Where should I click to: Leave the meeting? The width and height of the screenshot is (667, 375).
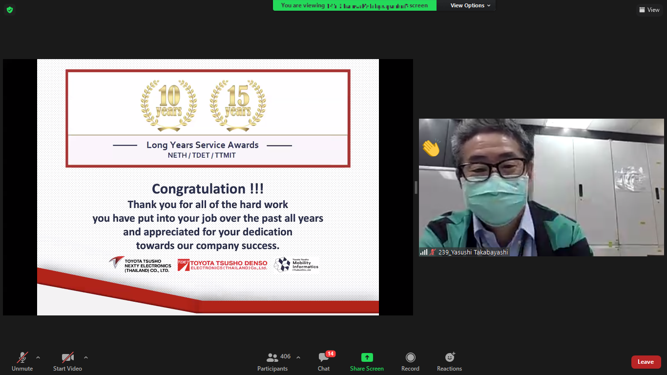[646, 362]
